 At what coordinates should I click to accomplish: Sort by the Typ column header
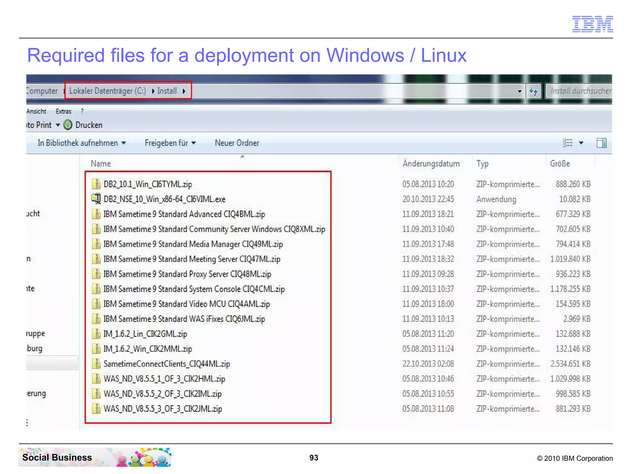click(x=482, y=164)
